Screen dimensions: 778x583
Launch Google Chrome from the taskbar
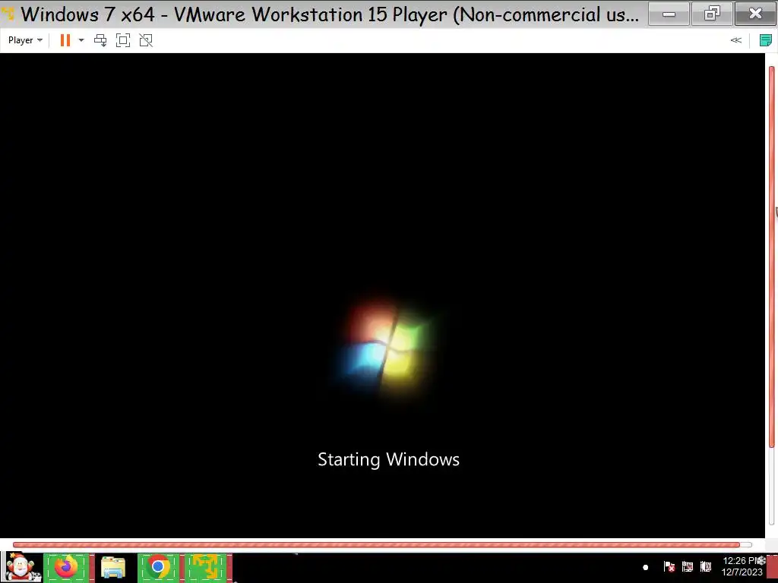pyautogui.click(x=158, y=567)
